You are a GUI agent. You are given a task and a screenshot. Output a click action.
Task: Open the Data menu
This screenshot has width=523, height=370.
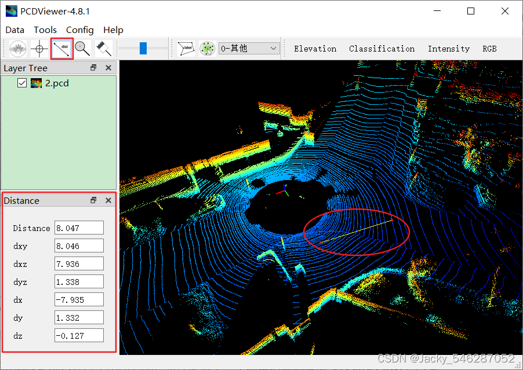point(15,30)
